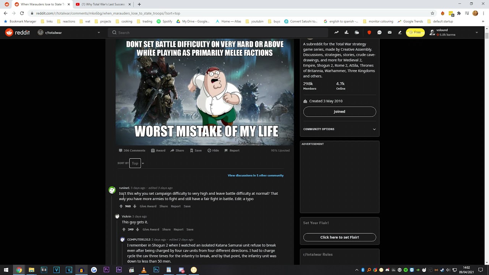Expand the r/totalwar community selector
The width and height of the screenshot is (489, 275).
(69, 32)
